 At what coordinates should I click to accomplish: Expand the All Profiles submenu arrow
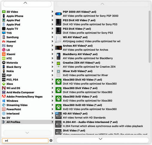(x=52, y=122)
